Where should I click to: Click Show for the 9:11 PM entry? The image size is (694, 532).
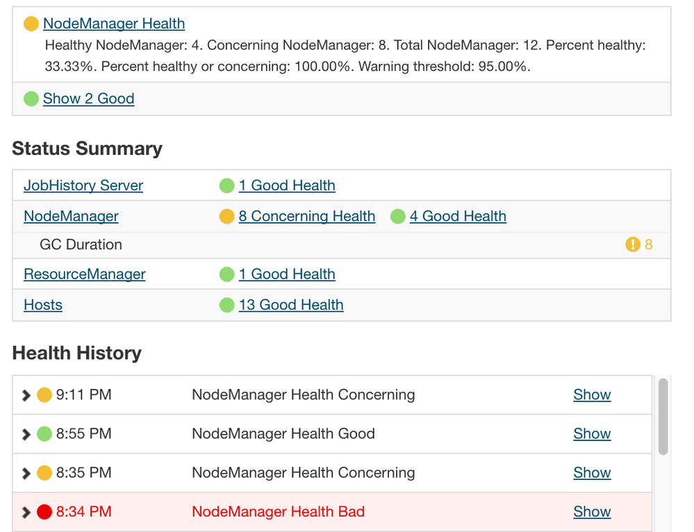pyautogui.click(x=592, y=394)
